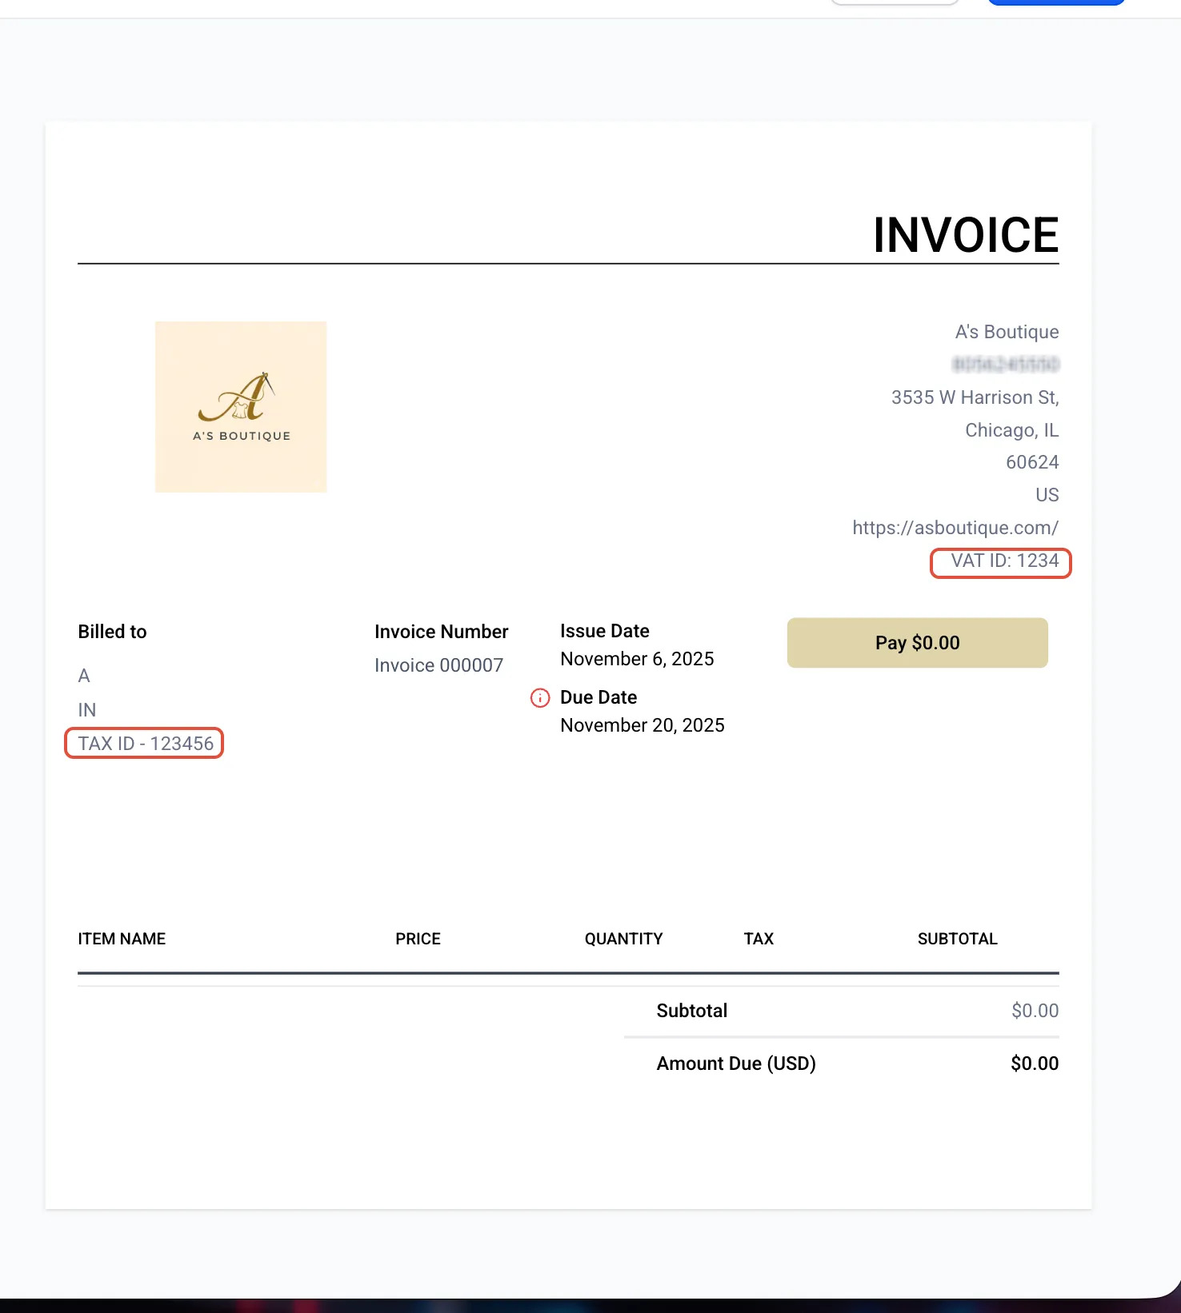Viewport: 1181px width, 1313px height.
Task: Click the TAX column header
Action: 759,939
